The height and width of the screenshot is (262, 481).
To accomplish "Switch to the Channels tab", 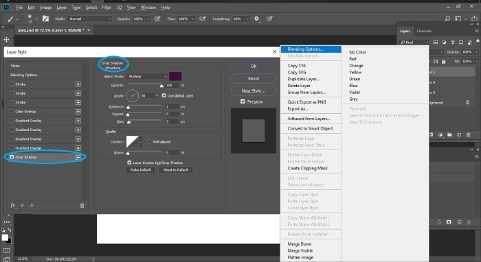I will 424,31.
